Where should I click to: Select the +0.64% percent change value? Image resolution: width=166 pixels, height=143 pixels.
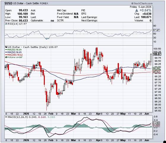pos(146,10)
